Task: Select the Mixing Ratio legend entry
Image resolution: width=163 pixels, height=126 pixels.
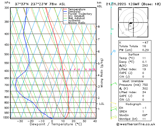Action: pos(76,23)
